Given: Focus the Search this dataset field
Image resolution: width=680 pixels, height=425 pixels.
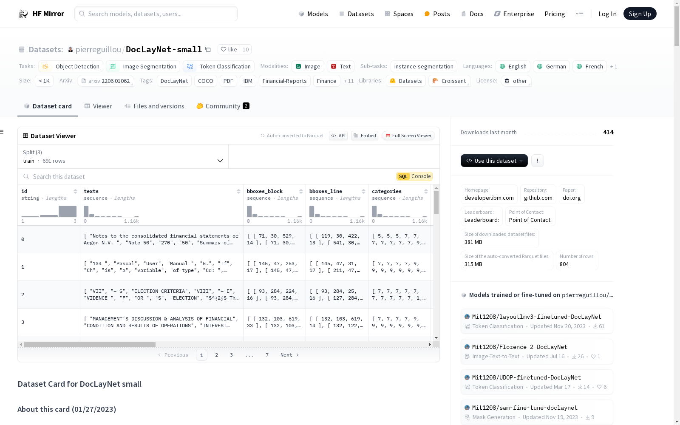Looking at the screenshot, I should pyautogui.click(x=208, y=176).
